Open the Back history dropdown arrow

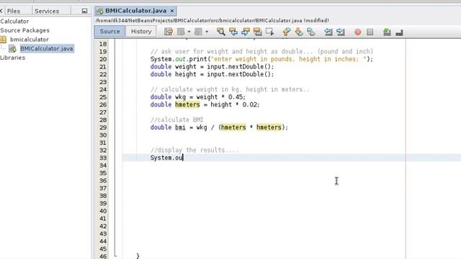click(x=189, y=32)
